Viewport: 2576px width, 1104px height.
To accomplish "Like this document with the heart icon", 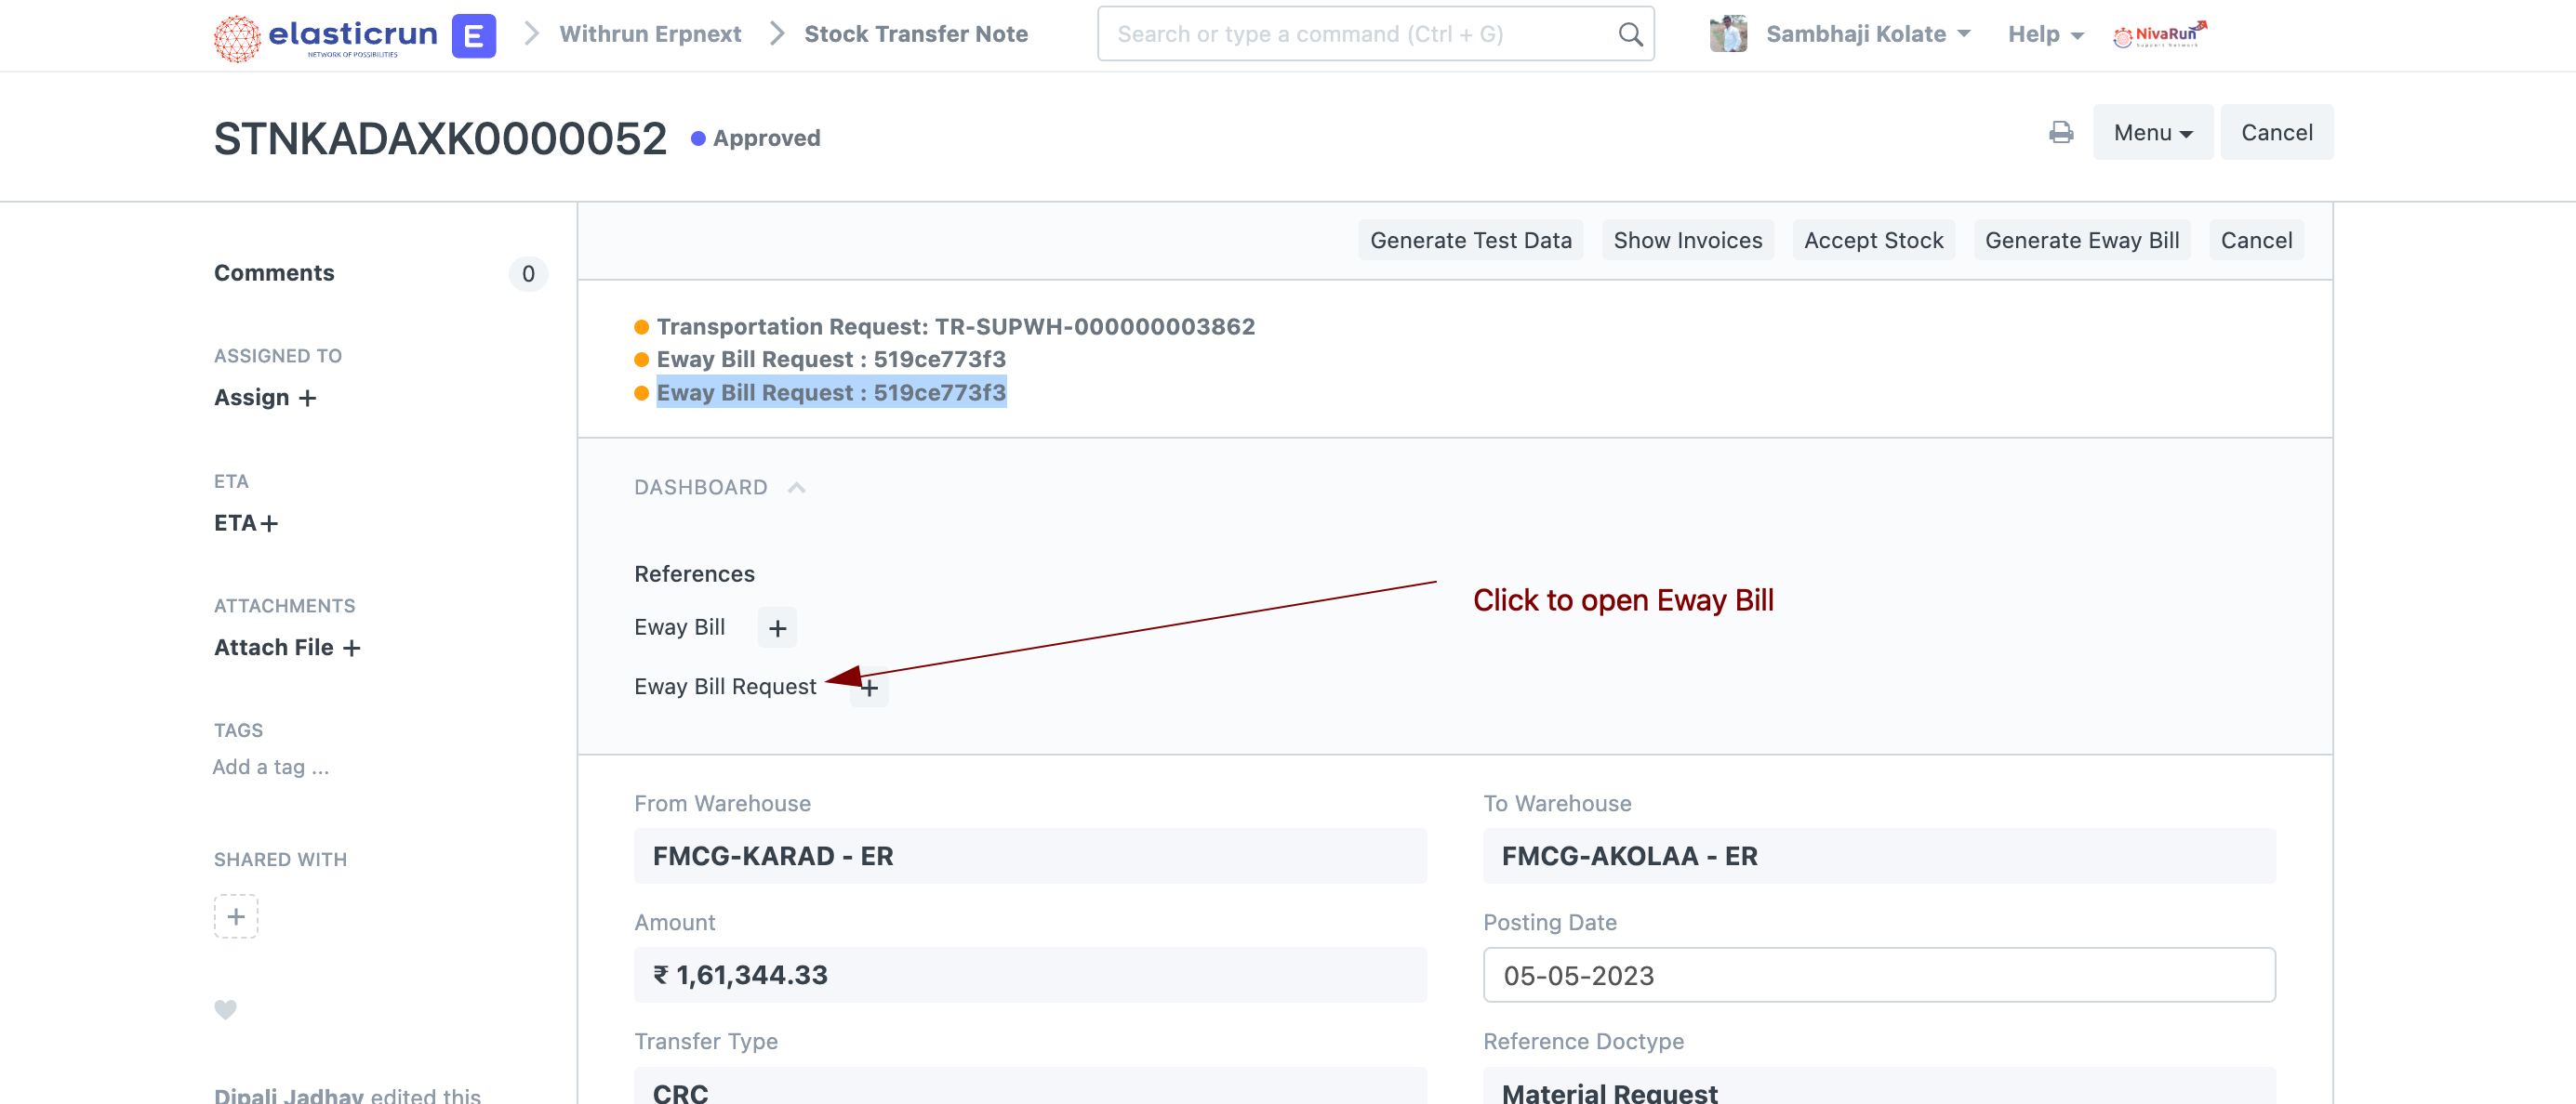I will (x=226, y=1010).
